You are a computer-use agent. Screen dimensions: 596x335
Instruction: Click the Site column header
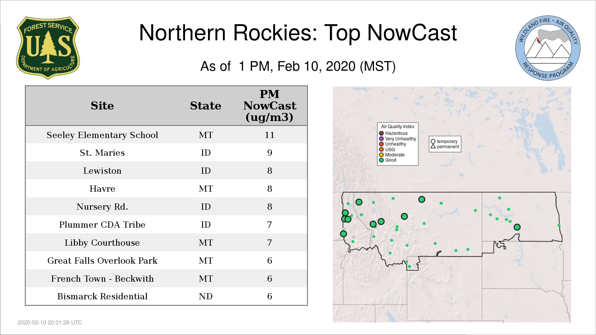(102, 106)
